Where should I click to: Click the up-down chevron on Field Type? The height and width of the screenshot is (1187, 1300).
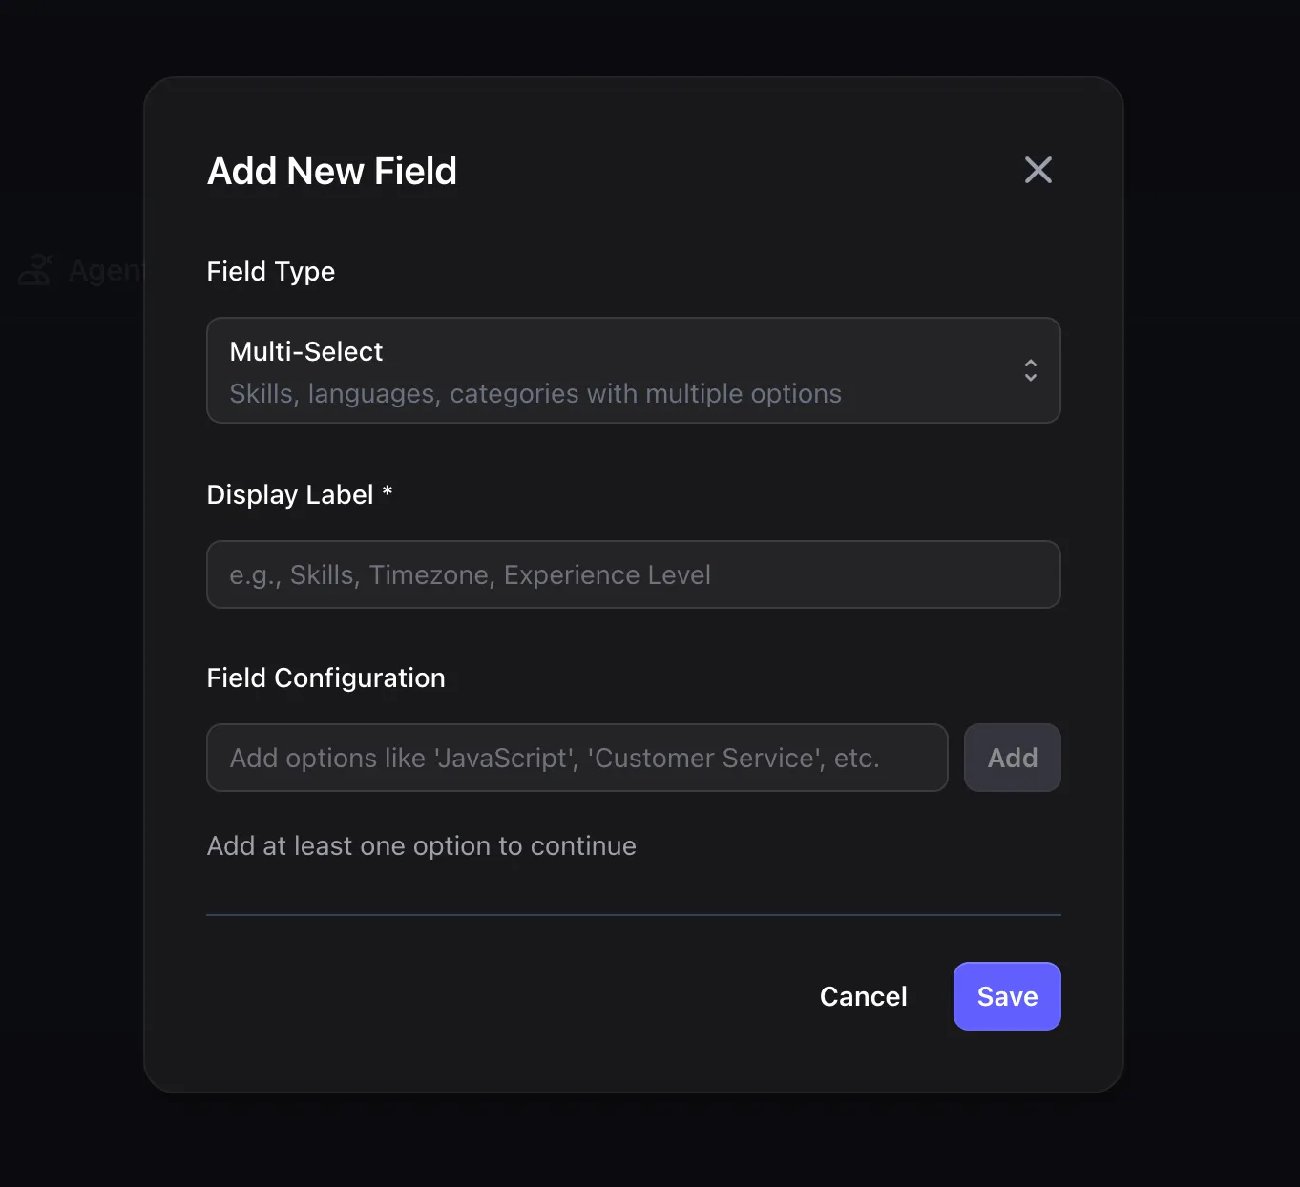tap(1031, 370)
